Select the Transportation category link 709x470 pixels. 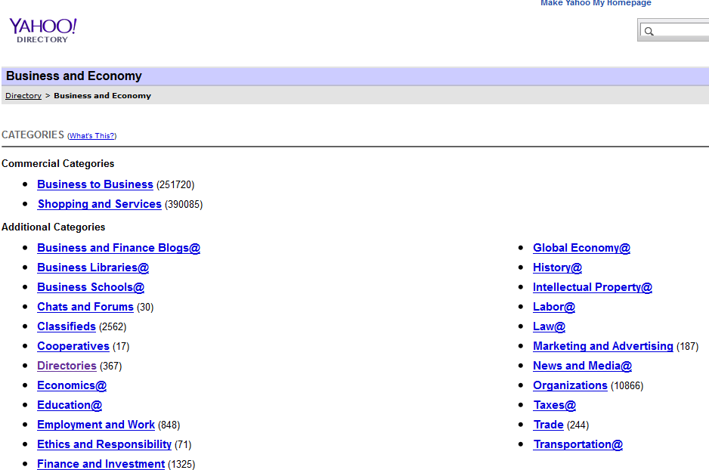coord(577,444)
